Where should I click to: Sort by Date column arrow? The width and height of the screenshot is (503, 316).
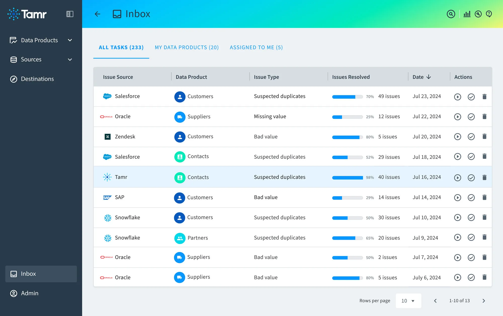[x=429, y=77]
